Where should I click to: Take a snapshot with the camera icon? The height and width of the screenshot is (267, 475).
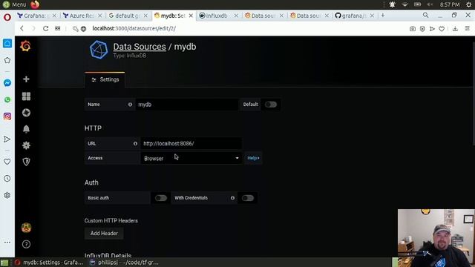(413, 29)
